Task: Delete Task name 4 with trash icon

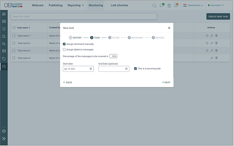Action: pos(216,58)
